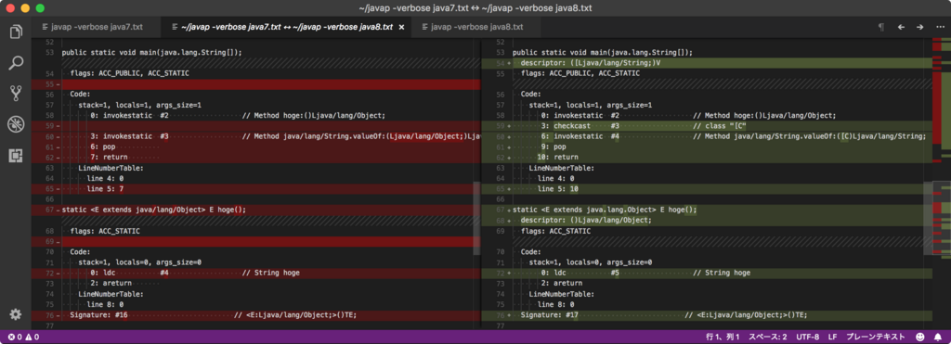Go to previous change arrow
Screen dimensions: 951x344
pyautogui.click(x=901, y=27)
